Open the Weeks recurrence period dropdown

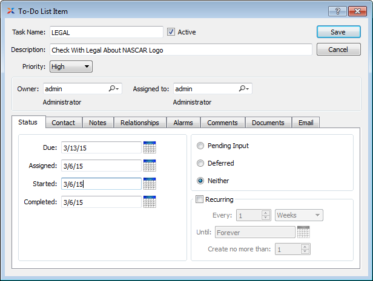[299, 215]
